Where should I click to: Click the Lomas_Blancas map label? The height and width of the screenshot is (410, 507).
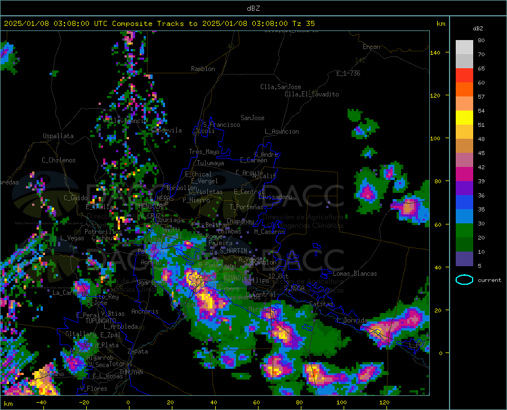(x=355, y=274)
